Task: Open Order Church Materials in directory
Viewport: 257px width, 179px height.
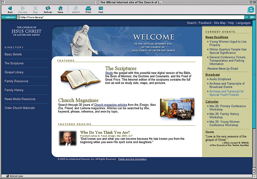Action: coord(20,108)
